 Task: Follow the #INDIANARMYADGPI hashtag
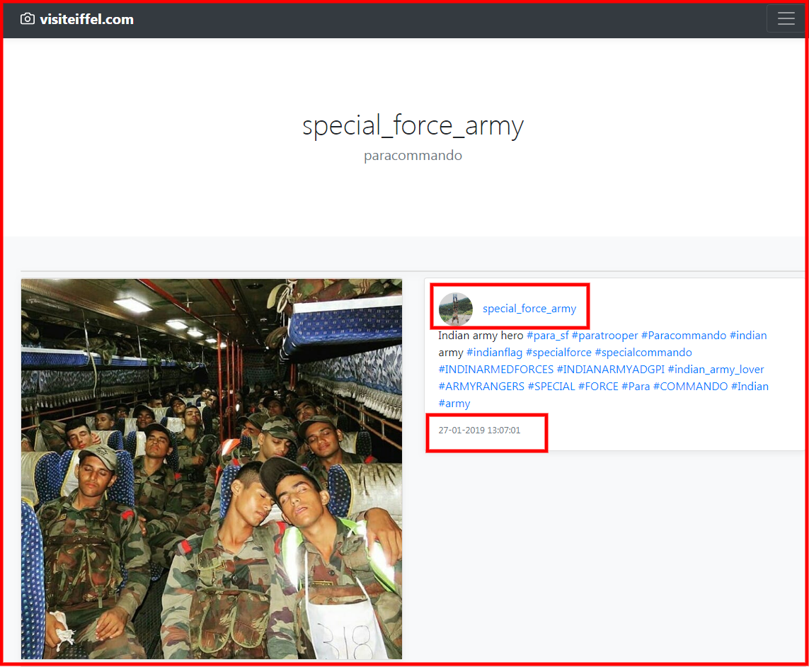[x=610, y=370]
